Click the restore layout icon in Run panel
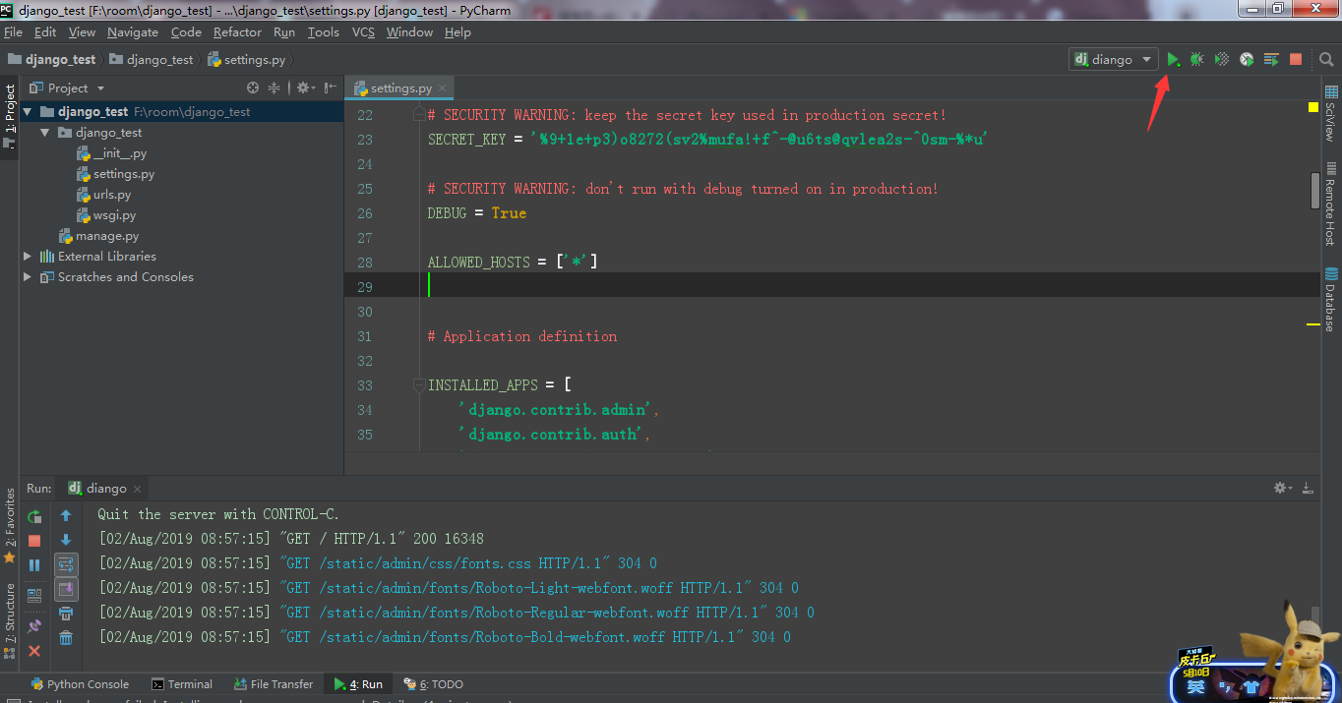Viewport: 1342px width, 703px height. [x=34, y=595]
